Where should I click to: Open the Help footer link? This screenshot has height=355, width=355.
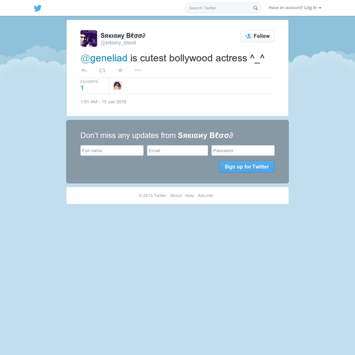[190, 196]
